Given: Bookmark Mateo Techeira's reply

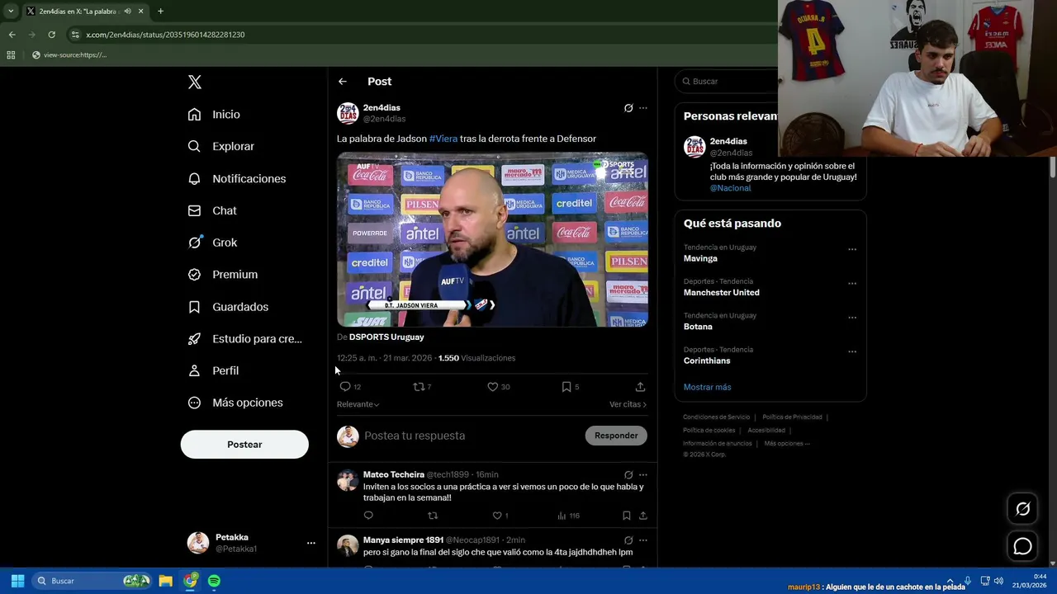Looking at the screenshot, I should tap(627, 516).
